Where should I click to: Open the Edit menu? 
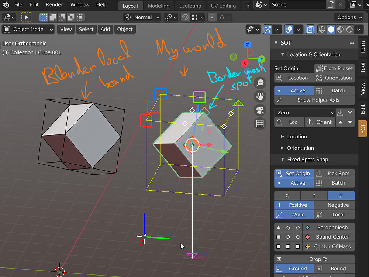pos(34,4)
